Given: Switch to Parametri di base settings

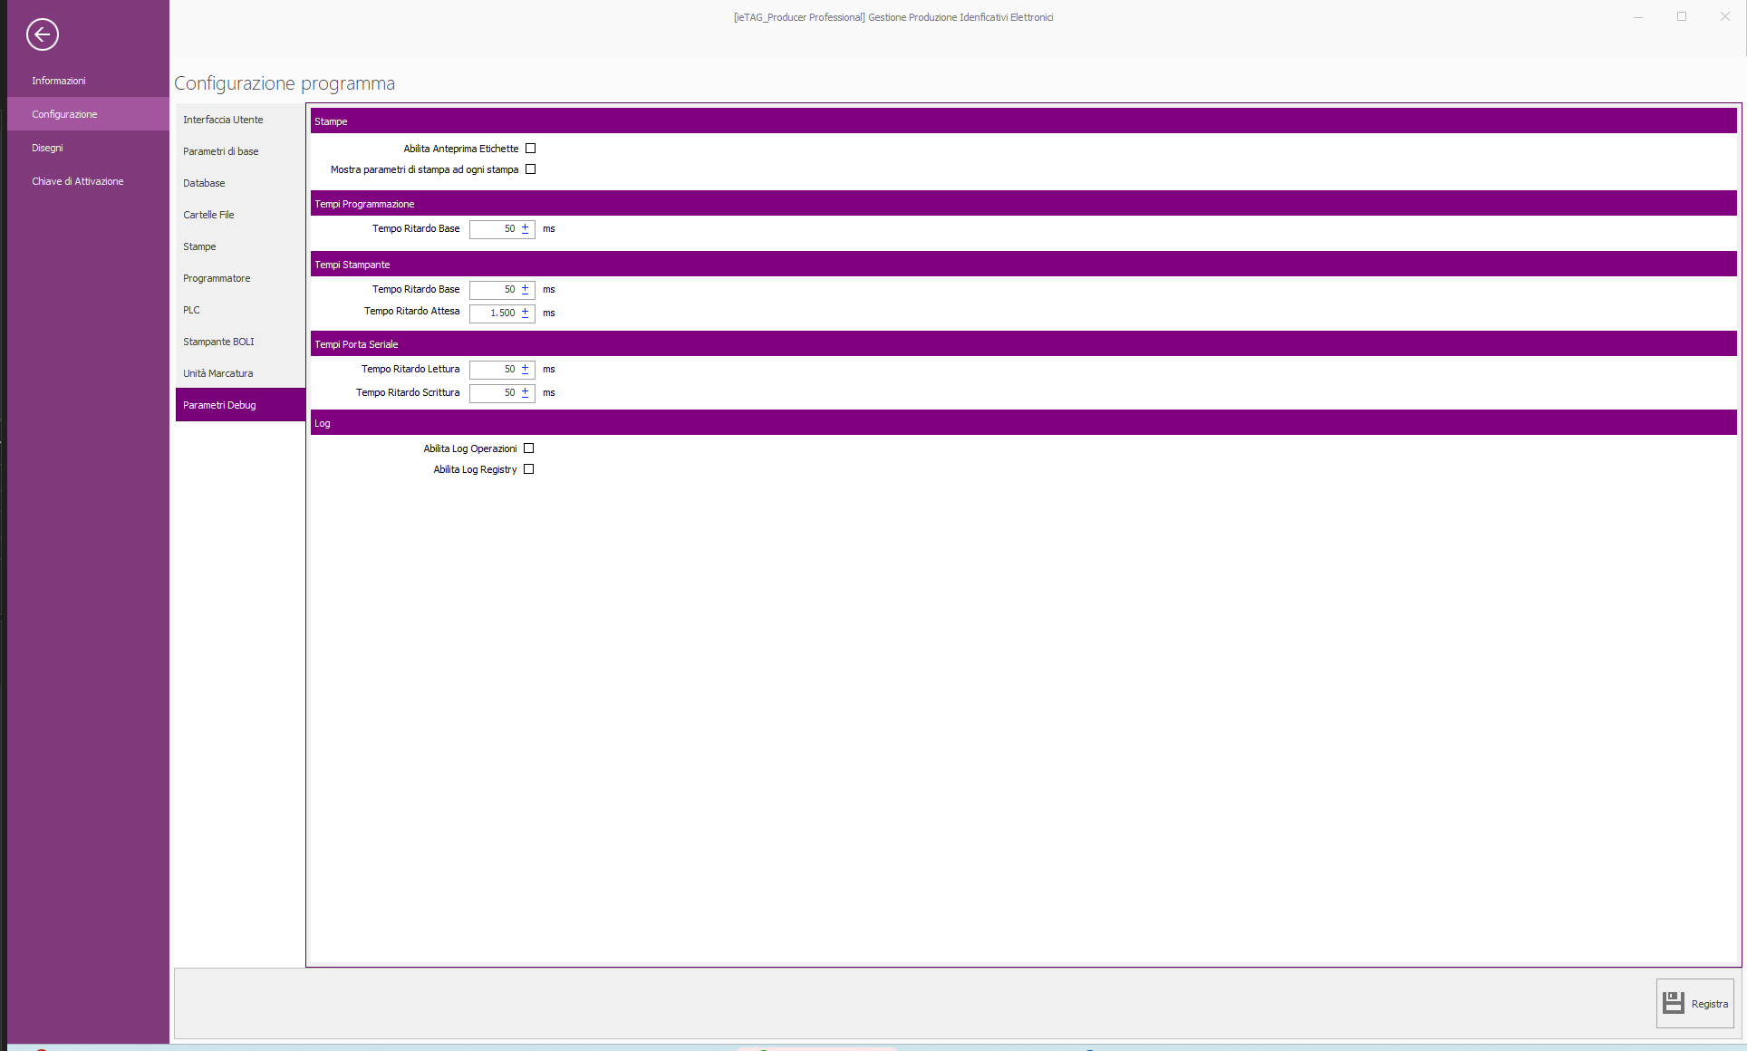Looking at the screenshot, I should point(240,151).
